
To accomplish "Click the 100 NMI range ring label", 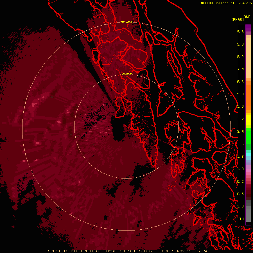I will pyautogui.click(x=126, y=22).
